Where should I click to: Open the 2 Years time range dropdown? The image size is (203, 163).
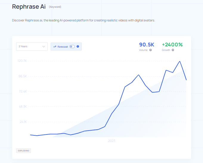point(32,46)
